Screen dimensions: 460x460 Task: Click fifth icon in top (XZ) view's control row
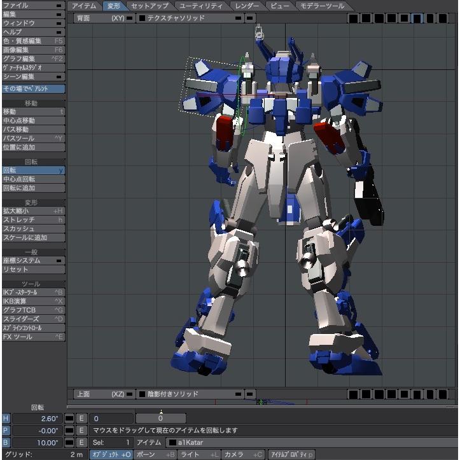[x=404, y=394]
